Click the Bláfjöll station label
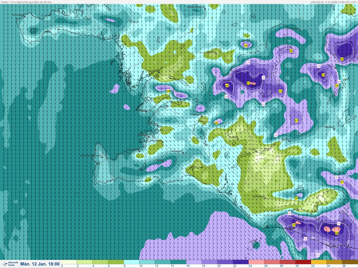 pyautogui.click(x=159, y=160)
